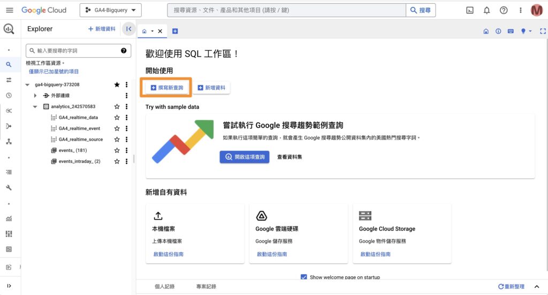Uncheck Show welcome page on startup
This screenshot has height=295, width=548.
pyautogui.click(x=304, y=277)
